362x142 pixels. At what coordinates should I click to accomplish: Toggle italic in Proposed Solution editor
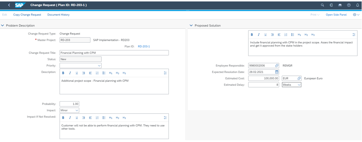click(x=259, y=35)
